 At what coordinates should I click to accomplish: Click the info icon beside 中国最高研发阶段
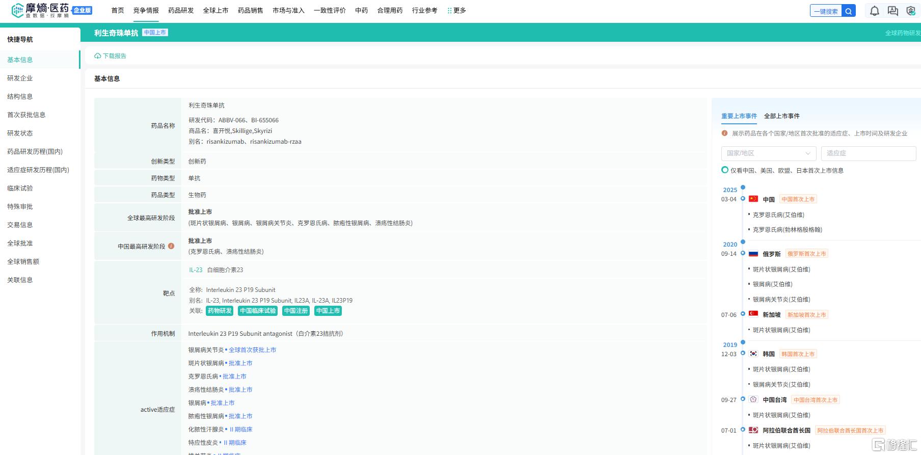171,246
